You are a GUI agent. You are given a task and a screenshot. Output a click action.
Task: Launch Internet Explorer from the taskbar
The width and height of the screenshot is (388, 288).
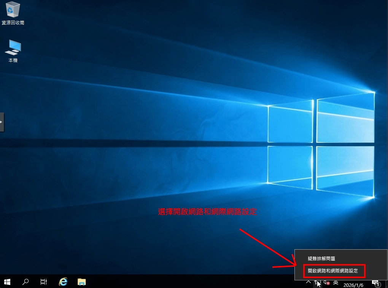(63, 282)
